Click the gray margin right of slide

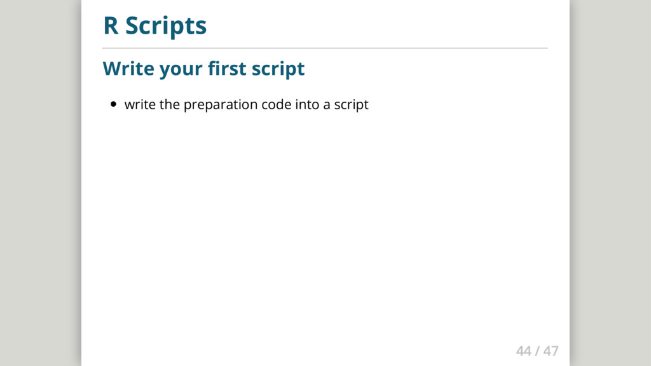tap(610, 191)
